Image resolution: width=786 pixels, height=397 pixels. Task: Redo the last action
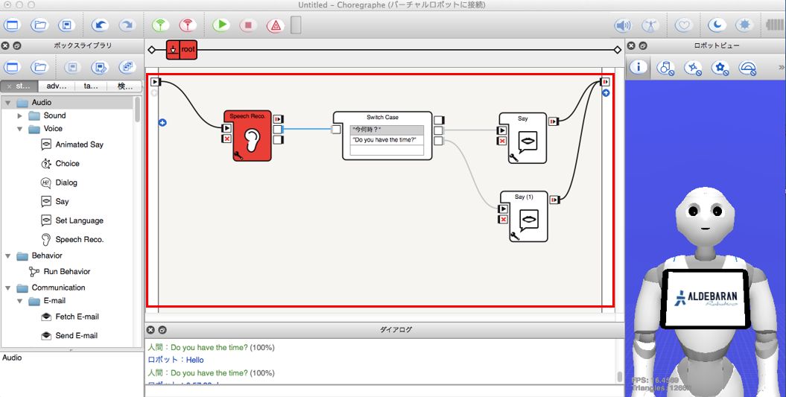pos(127,25)
